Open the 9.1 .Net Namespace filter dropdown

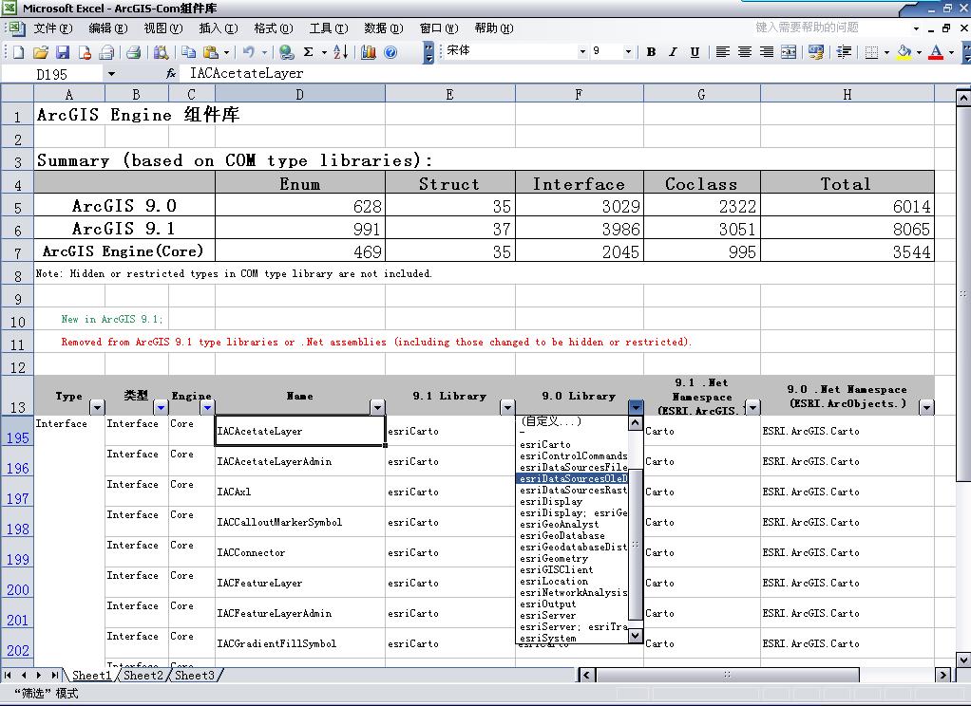point(752,407)
